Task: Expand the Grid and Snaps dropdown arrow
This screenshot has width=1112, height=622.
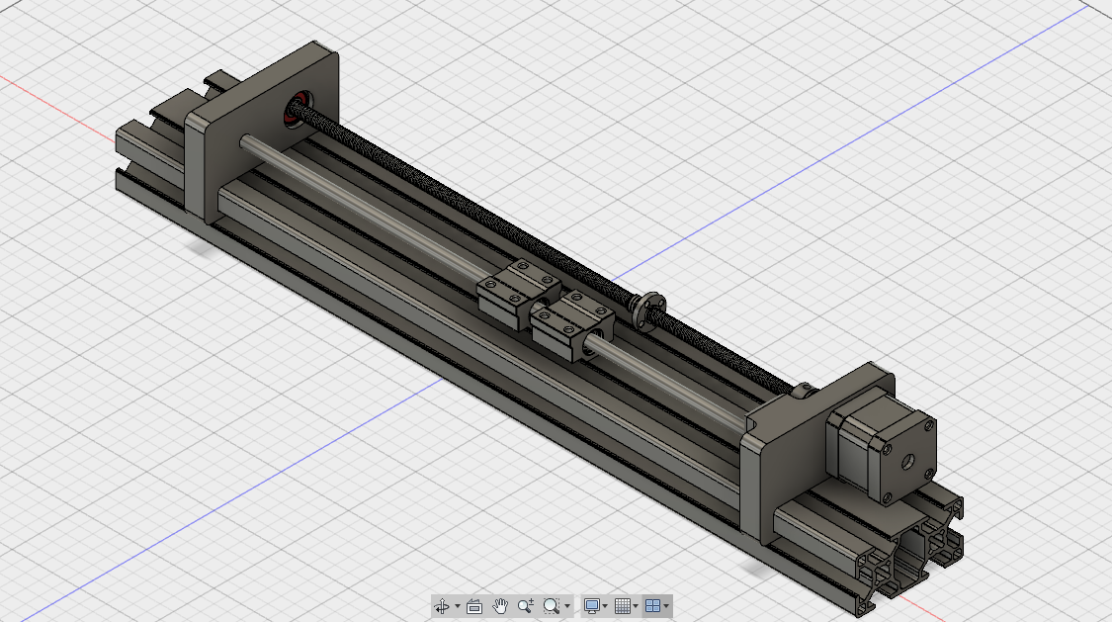Action: (x=636, y=606)
